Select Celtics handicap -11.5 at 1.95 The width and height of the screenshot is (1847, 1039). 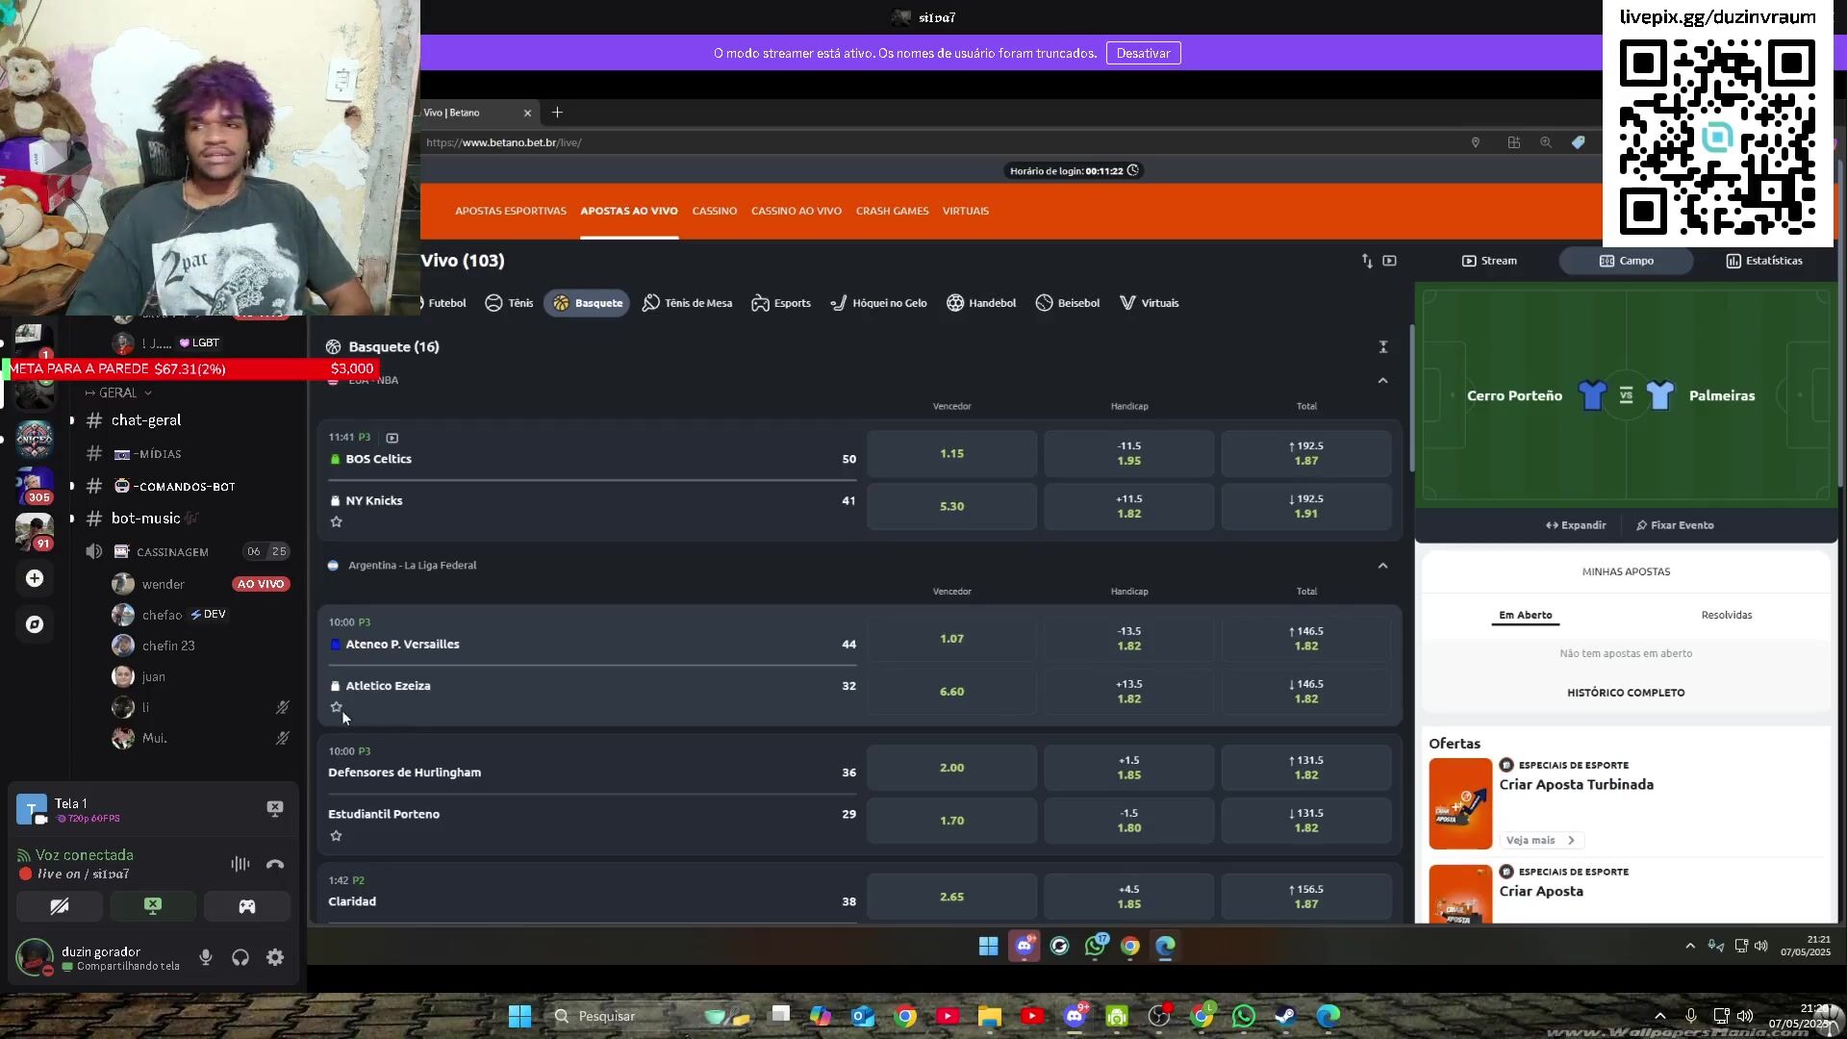pos(1129,454)
